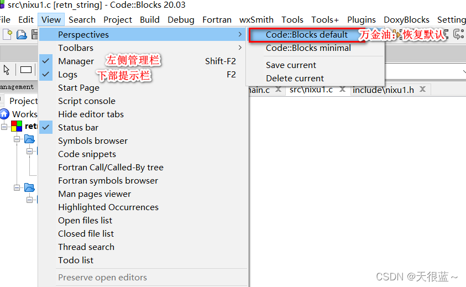
Task: Close the main.c editor tab
Action: (x=278, y=89)
